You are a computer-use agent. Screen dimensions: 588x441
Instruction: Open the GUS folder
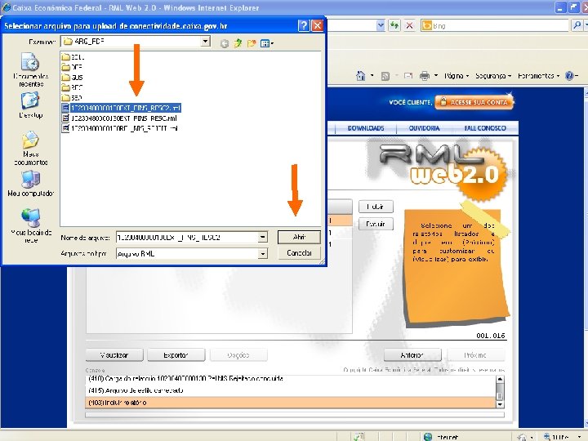click(73, 78)
